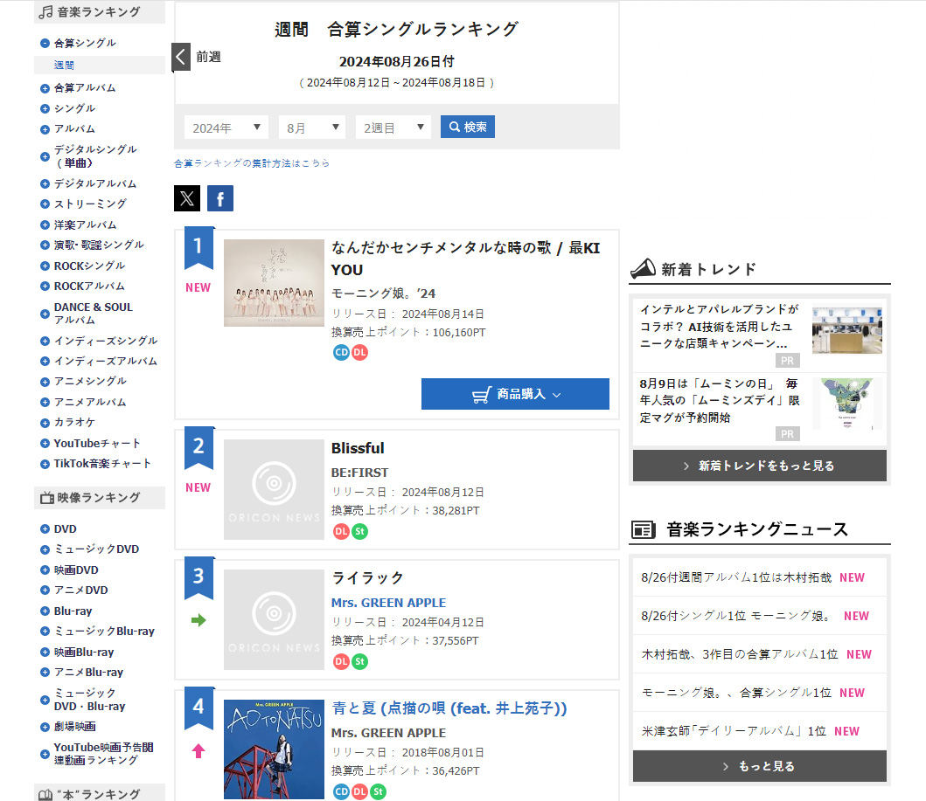The height and width of the screenshot is (801, 926).
Task: Open news 米津玄師「デイリーアルバム」1位
Action: click(734, 731)
